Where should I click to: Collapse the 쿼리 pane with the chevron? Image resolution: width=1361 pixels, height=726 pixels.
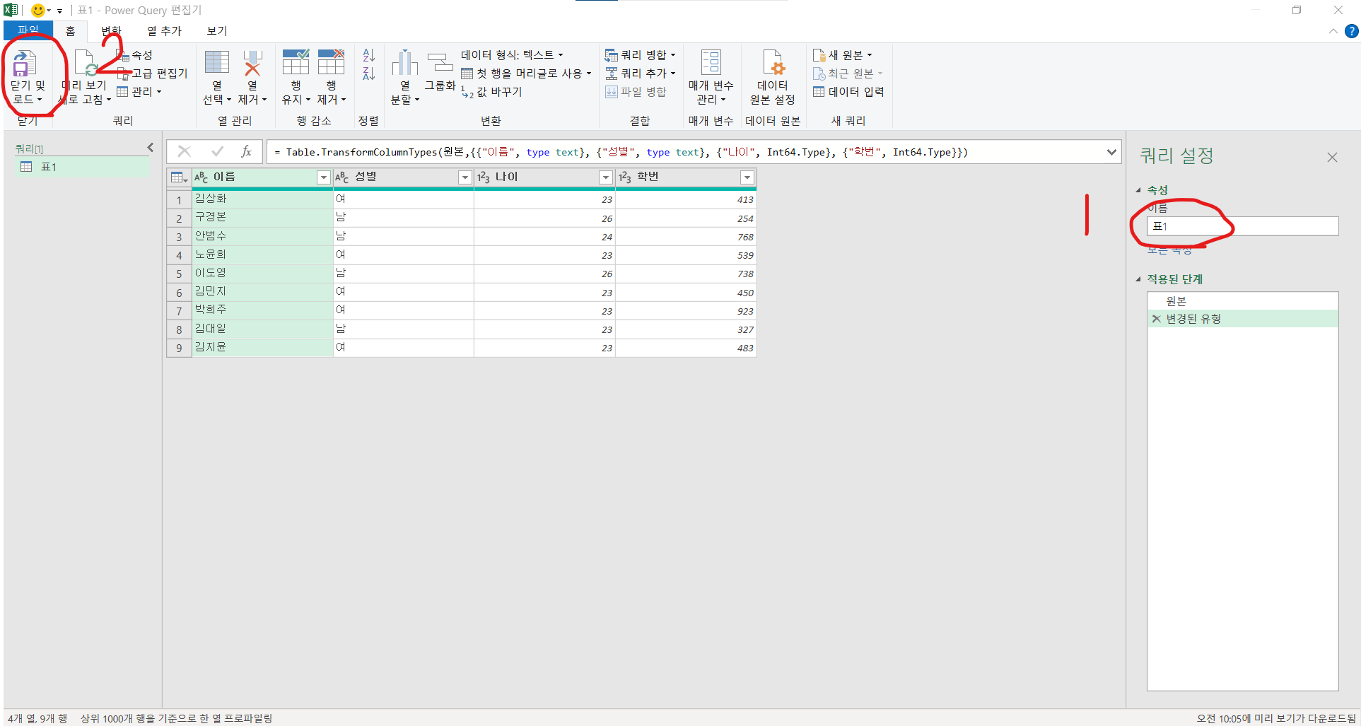click(x=151, y=148)
